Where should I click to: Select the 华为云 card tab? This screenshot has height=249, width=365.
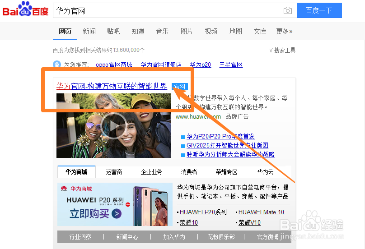[x=265, y=172]
